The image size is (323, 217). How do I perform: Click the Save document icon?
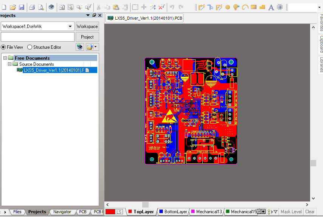click(x=22, y=7)
